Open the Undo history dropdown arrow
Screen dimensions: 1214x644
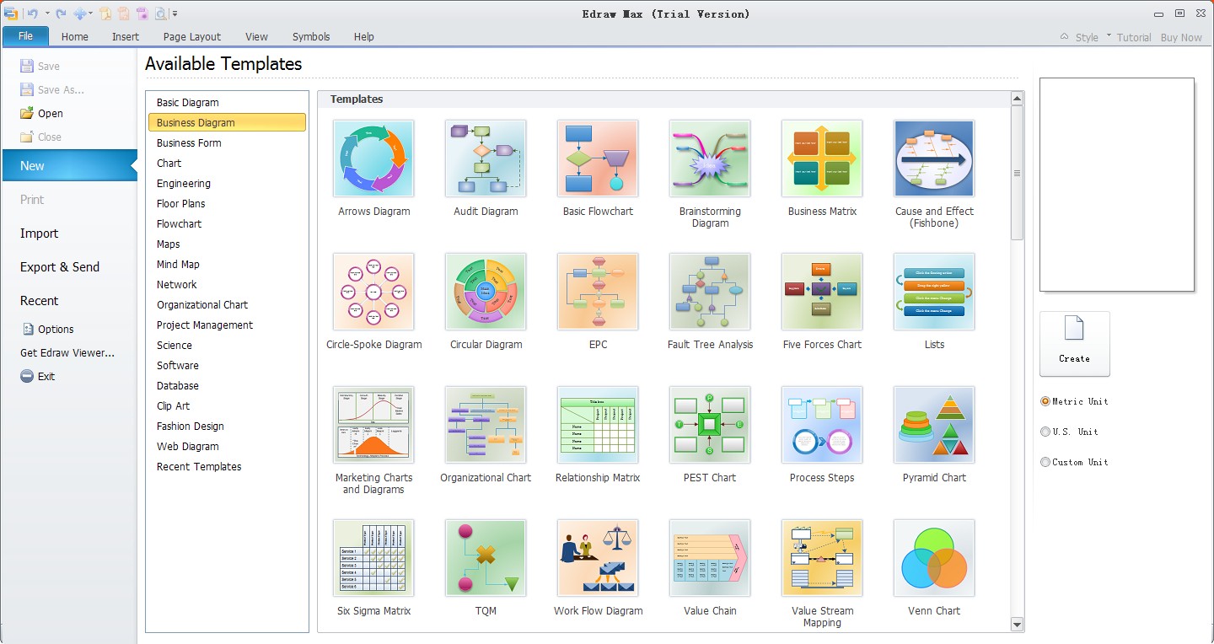pyautogui.click(x=47, y=13)
